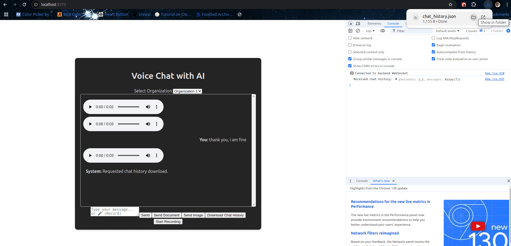Expand the Received chat history object

[x=396, y=79]
